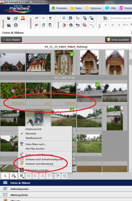This screenshot has height=201, width=132.
Task: Toggle the grid icon in Layout
Action: point(64,18)
